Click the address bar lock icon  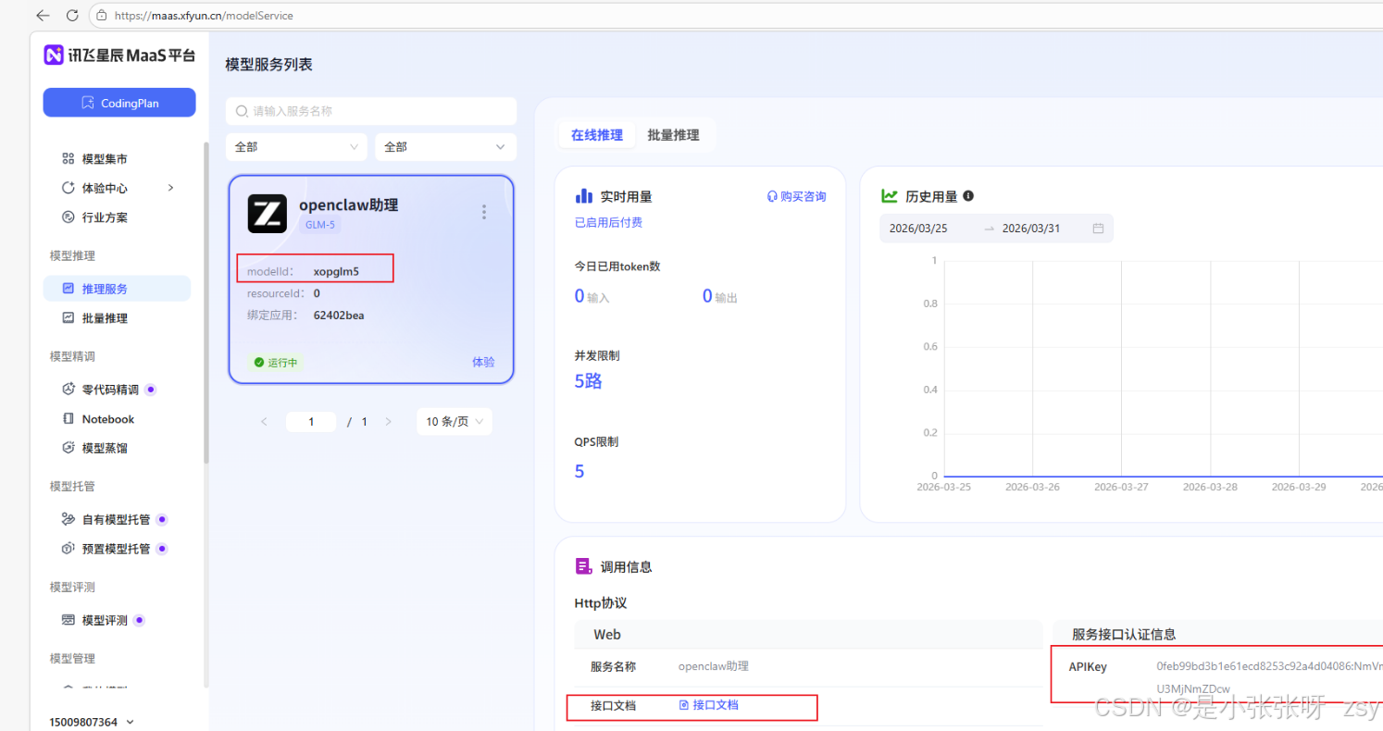[102, 15]
